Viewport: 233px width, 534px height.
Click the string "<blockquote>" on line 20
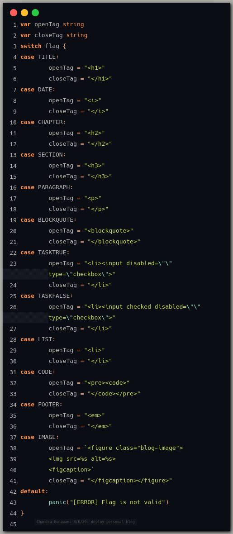(x=109, y=231)
